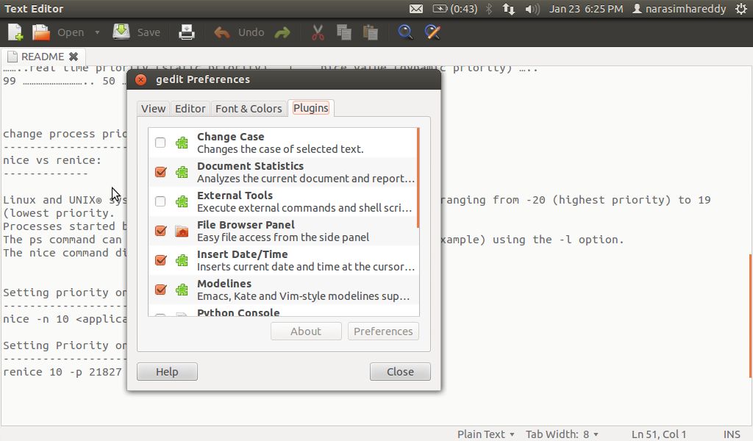Click the Insert Date/Time plugin puzzle icon

pyautogui.click(x=182, y=260)
